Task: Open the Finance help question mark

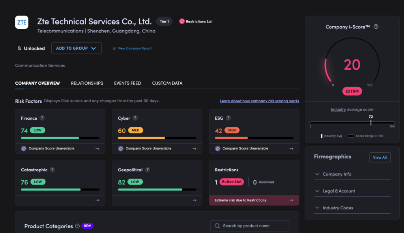Action: click(x=42, y=118)
